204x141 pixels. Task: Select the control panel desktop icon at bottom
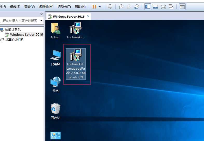pos(56,135)
